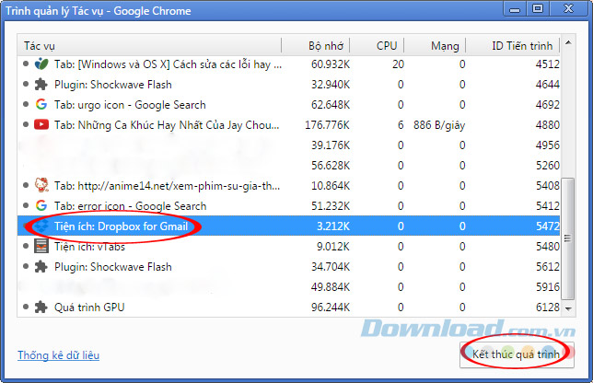The height and width of the screenshot is (383, 593).
Task: Click the memory value 49.884K
Action: coord(331,287)
